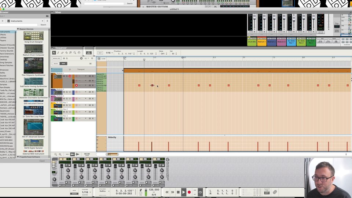Viewport: 352px width, 198px height.
Task: Select the Eraser tool in sequencer toolbar
Action: click(62, 53)
